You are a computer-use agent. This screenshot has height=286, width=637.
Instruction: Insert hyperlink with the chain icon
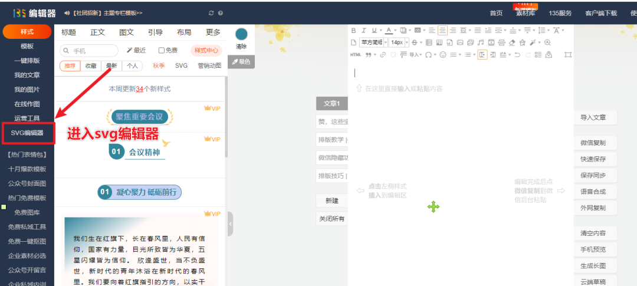(x=383, y=55)
